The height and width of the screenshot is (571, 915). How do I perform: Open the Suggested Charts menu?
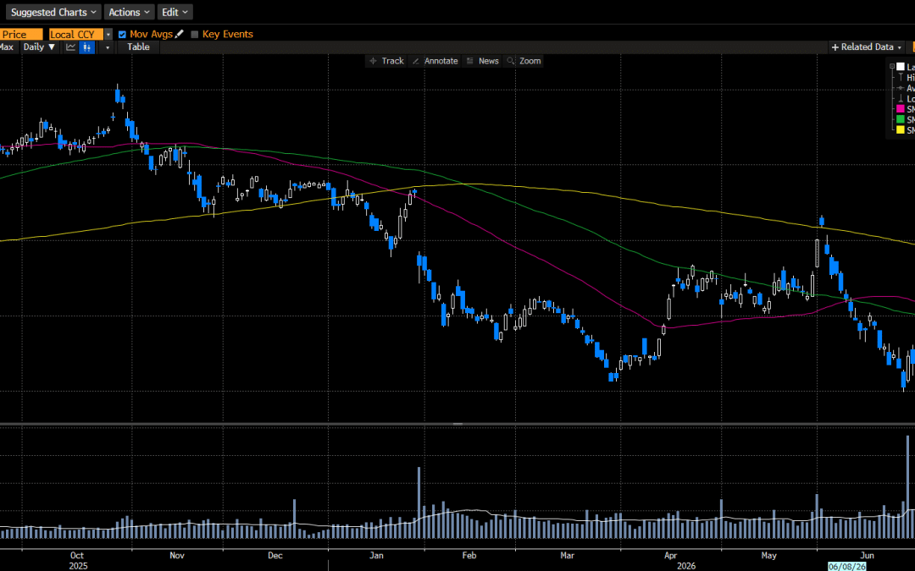pyautogui.click(x=53, y=12)
